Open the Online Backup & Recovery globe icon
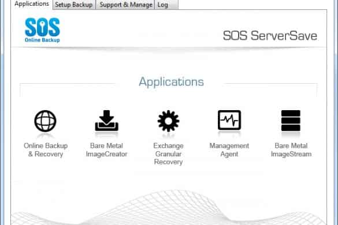The height and width of the screenshot is (225, 338). 45,121
